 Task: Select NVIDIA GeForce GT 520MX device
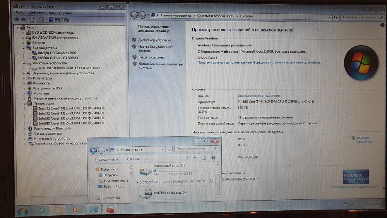point(58,58)
